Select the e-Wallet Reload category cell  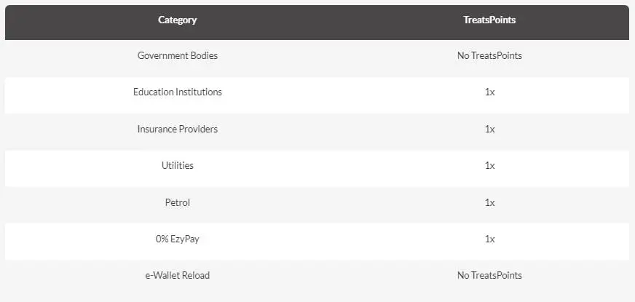click(x=178, y=275)
